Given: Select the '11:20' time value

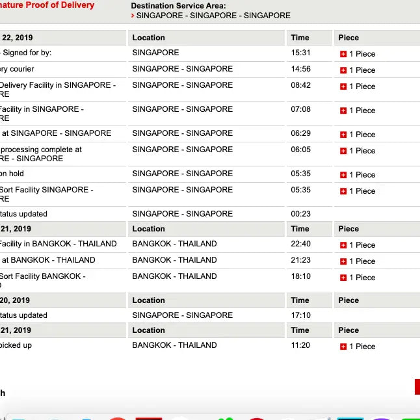Looking at the screenshot, I should (300, 345).
